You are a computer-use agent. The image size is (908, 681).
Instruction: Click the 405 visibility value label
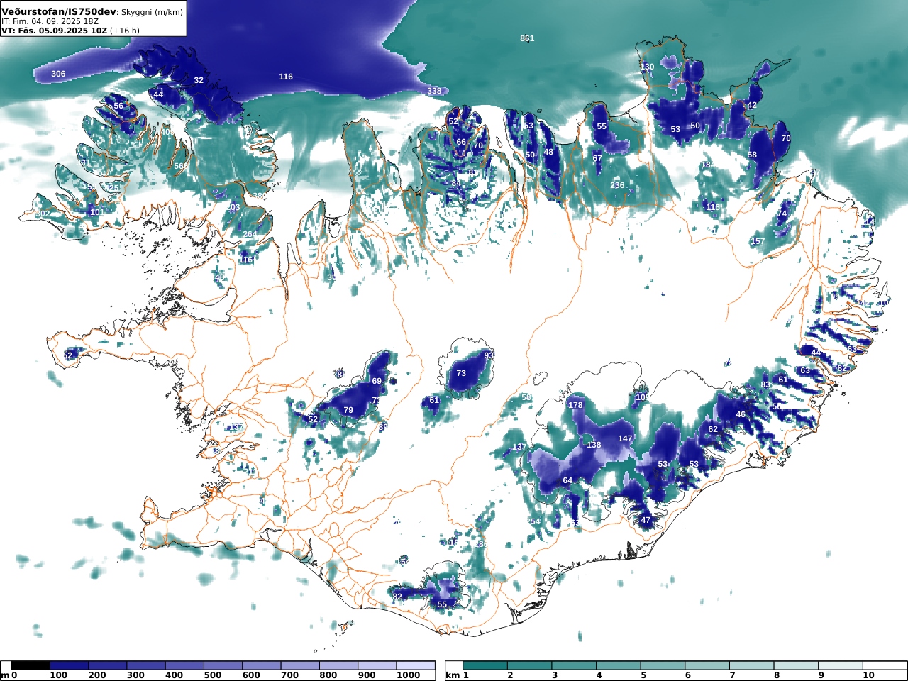tap(167, 132)
